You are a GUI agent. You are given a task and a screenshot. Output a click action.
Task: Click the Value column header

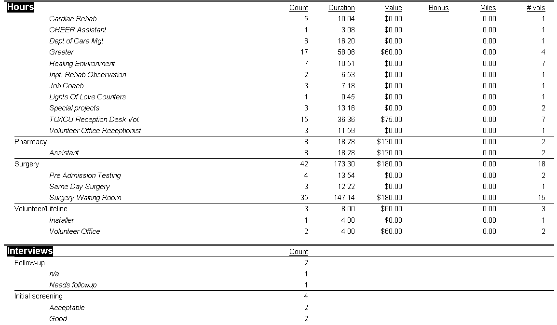(x=393, y=8)
